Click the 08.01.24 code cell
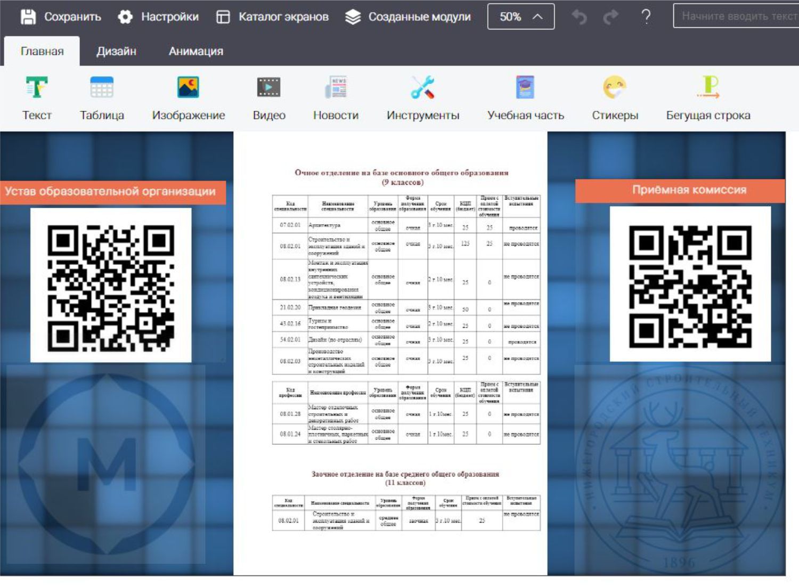This screenshot has width=799, height=586. 290,434
